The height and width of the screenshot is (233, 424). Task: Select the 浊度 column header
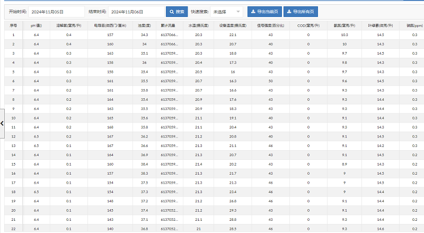coord(144,25)
